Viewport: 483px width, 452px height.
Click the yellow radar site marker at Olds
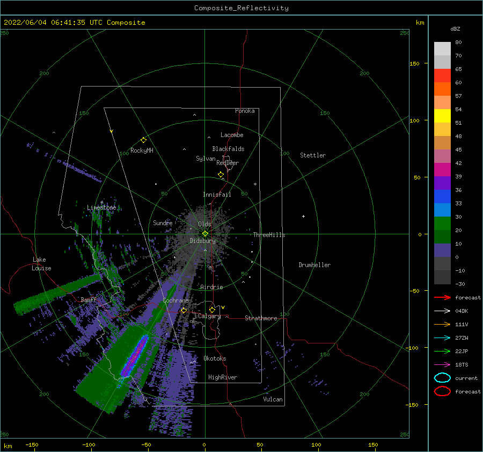tap(205, 234)
